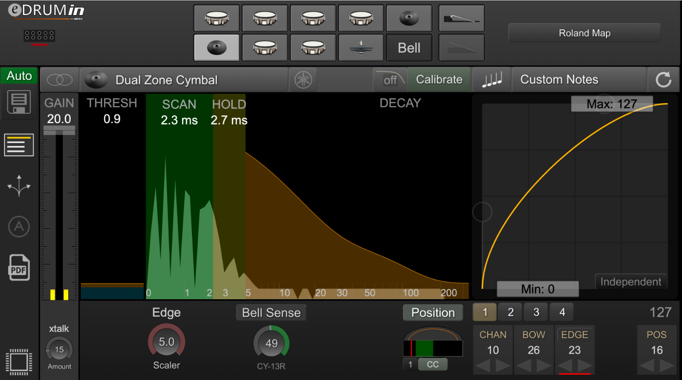Screen dimensions: 682x380
Task: Open the list view sidebar icon
Action: (x=19, y=145)
